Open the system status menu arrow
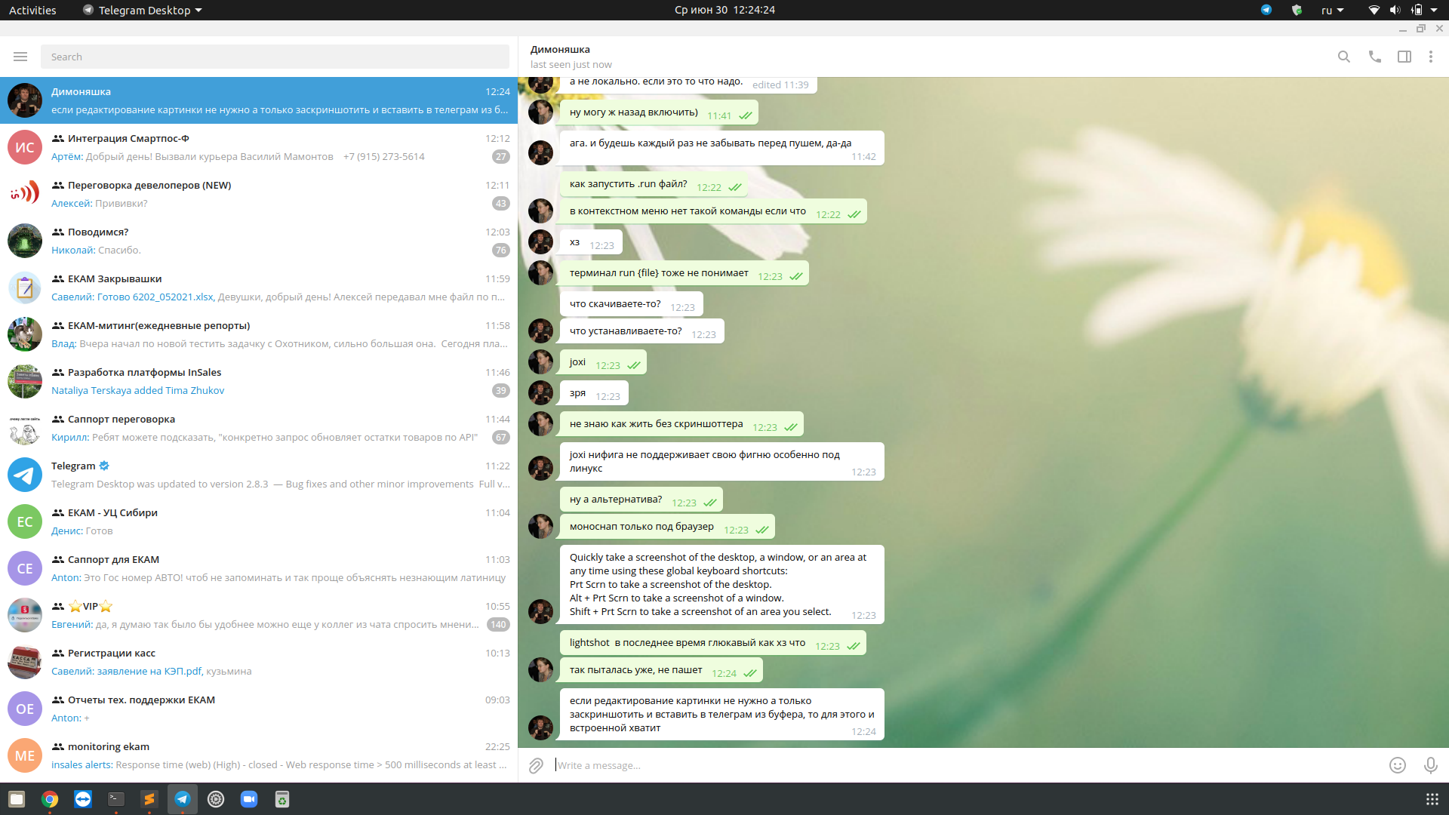This screenshot has height=815, width=1449. point(1434,10)
